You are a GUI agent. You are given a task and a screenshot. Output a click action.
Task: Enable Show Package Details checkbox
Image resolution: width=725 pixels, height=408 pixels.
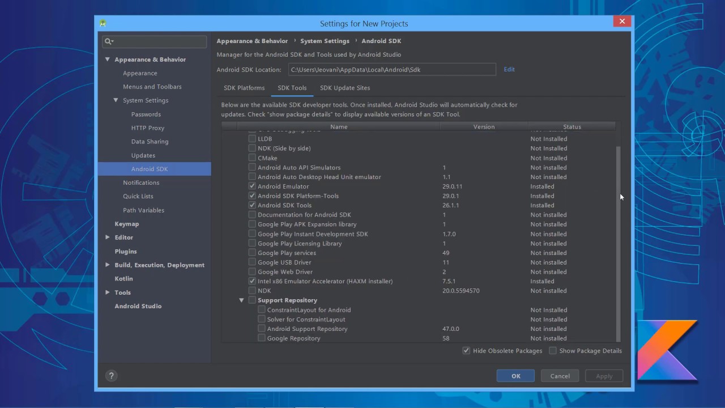pyautogui.click(x=553, y=351)
